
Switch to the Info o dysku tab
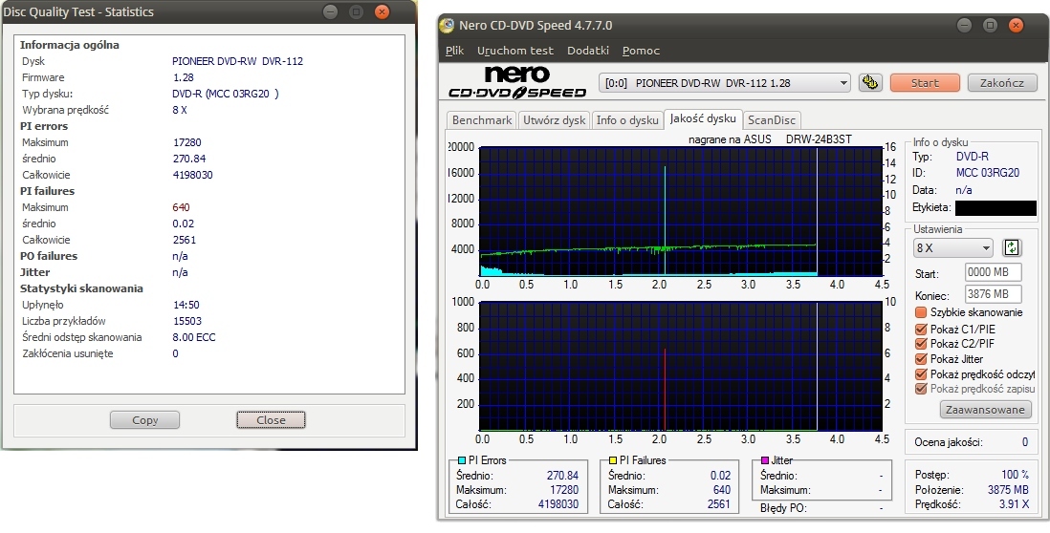(x=626, y=120)
